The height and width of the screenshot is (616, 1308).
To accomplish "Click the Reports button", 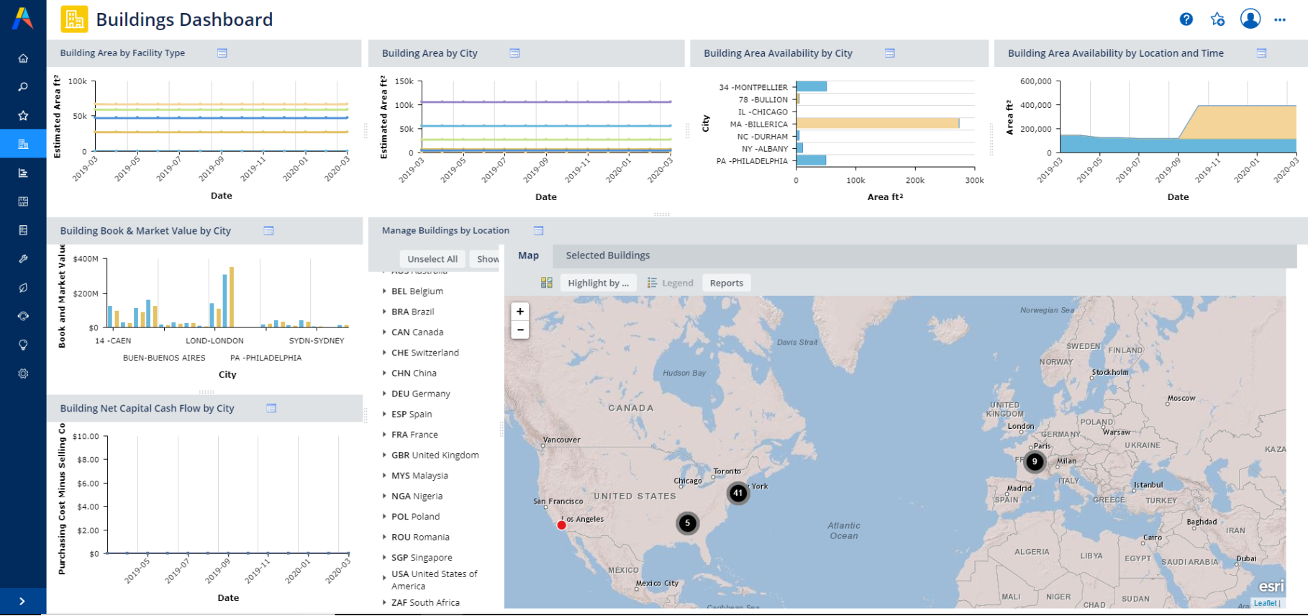I will tap(726, 283).
